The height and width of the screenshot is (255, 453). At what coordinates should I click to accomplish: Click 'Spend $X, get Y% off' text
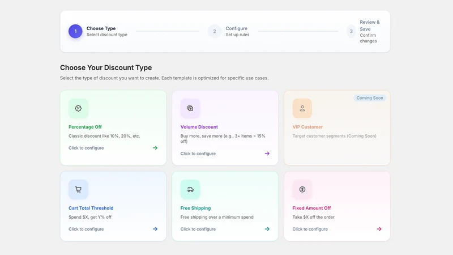click(x=90, y=217)
